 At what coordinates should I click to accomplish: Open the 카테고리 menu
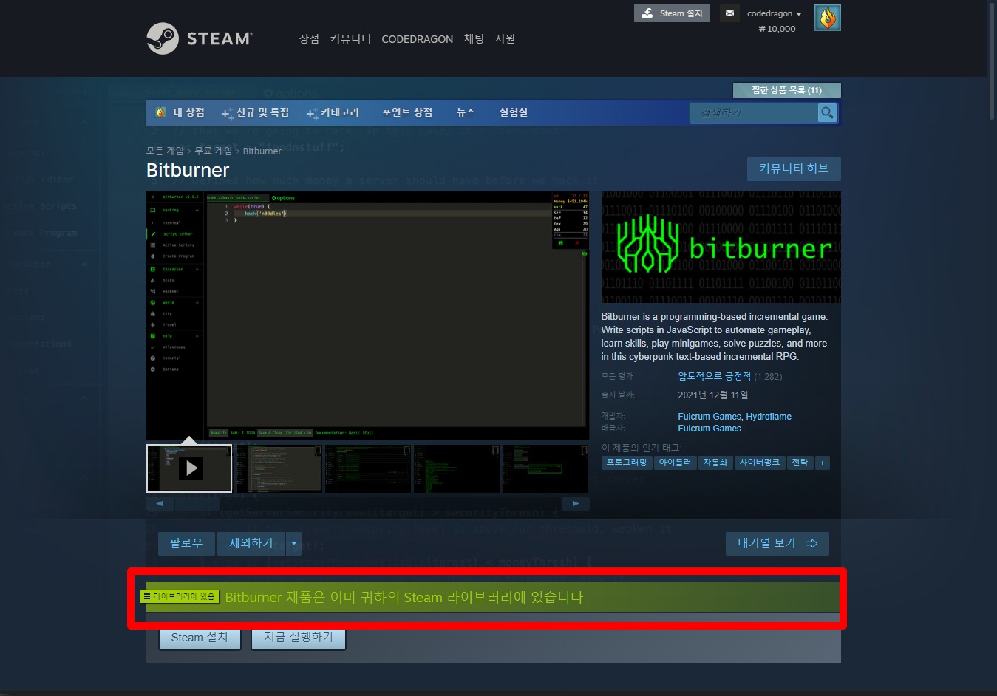333,112
